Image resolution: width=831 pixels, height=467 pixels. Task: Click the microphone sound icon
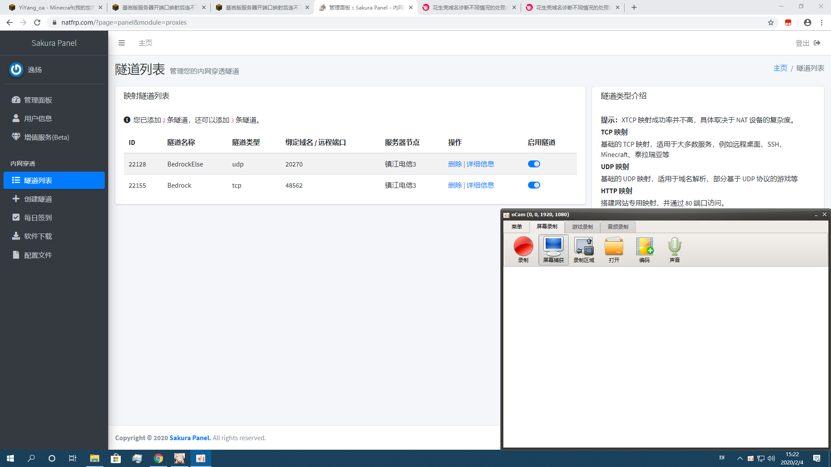coord(674,246)
